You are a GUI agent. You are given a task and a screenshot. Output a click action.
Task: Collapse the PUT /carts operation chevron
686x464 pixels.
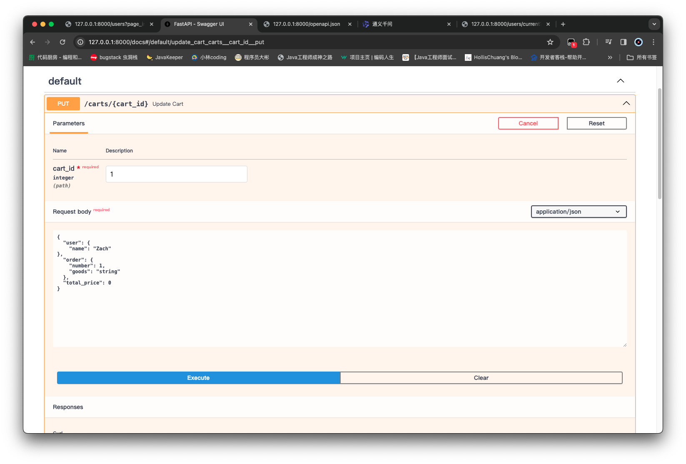coord(626,103)
